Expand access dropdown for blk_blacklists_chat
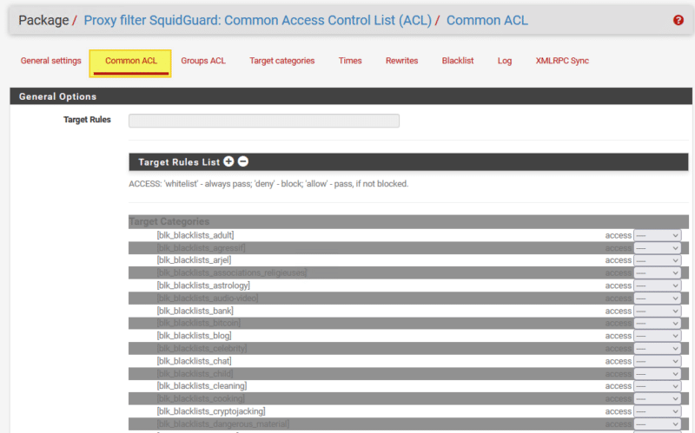Viewport: 695px width, 433px height. pos(657,361)
